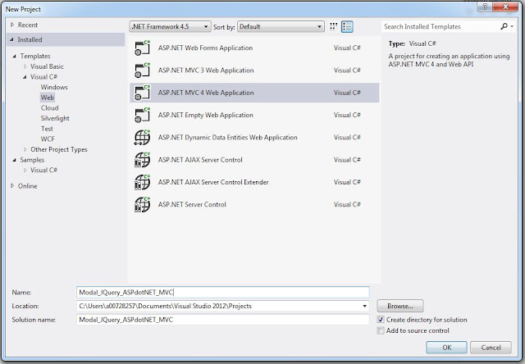Select ASP.NET AJAX Server Control text
525x364 pixels.
(200, 160)
